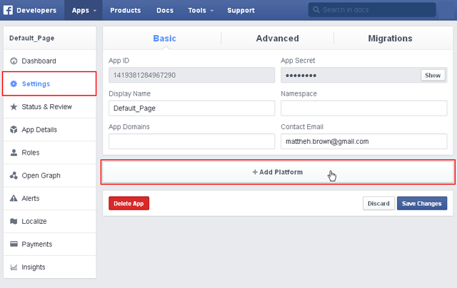Viewport: 457px width, 288px height.
Task: Open Status & Review section
Action: [50, 107]
